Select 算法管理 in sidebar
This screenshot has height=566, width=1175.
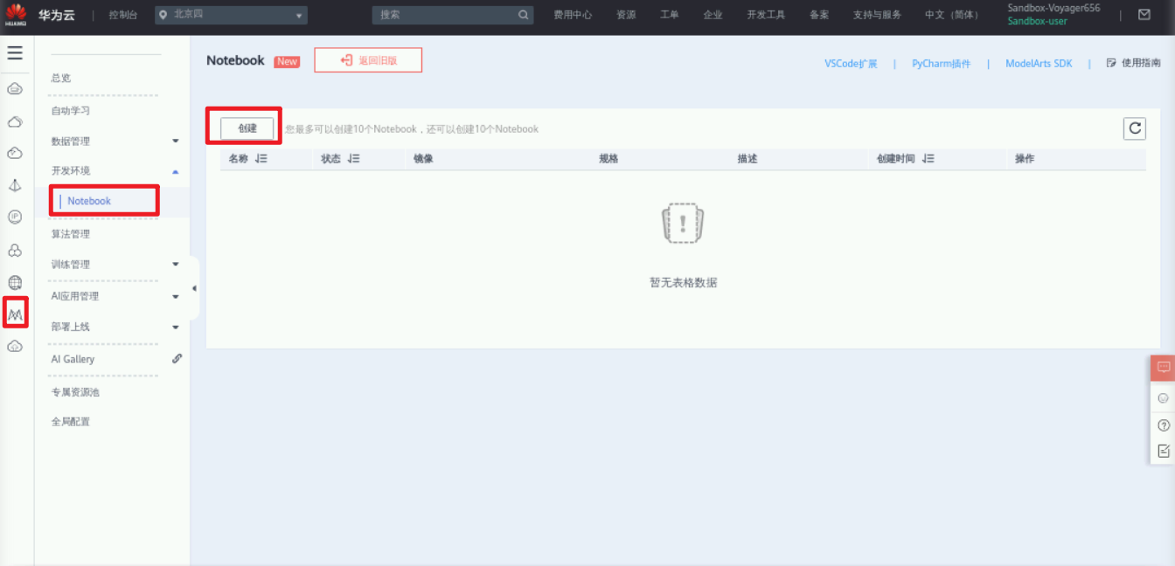tap(71, 234)
